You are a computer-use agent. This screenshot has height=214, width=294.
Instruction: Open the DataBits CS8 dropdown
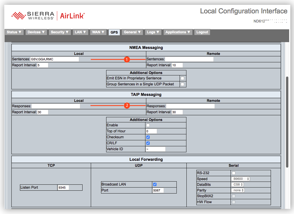pos(237,185)
